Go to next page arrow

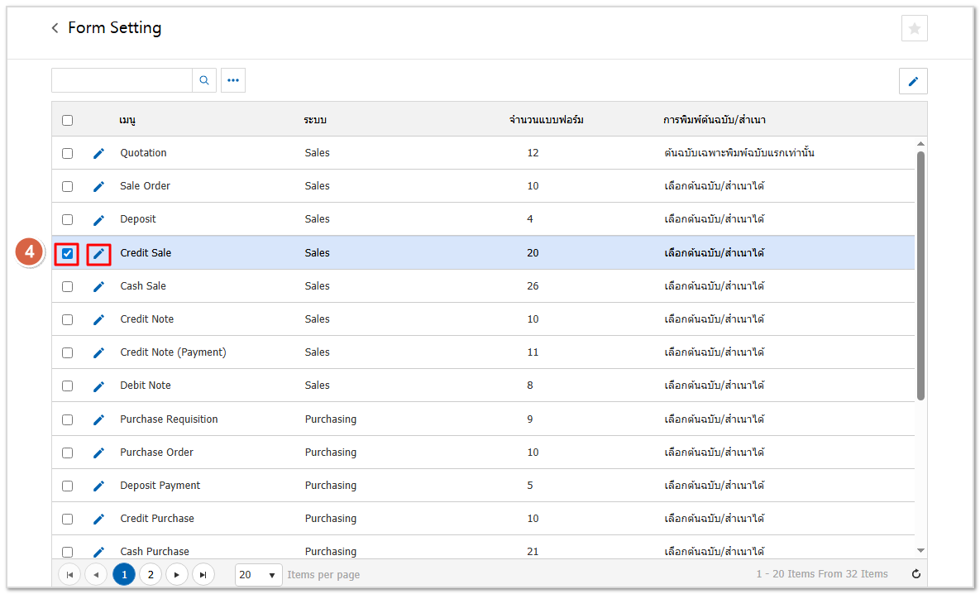tap(177, 574)
